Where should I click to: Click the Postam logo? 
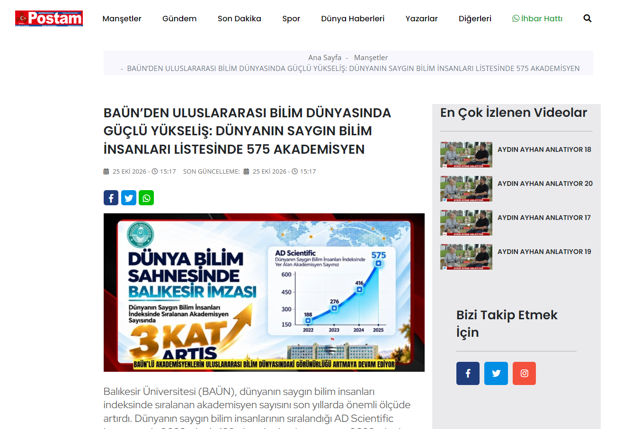click(49, 18)
